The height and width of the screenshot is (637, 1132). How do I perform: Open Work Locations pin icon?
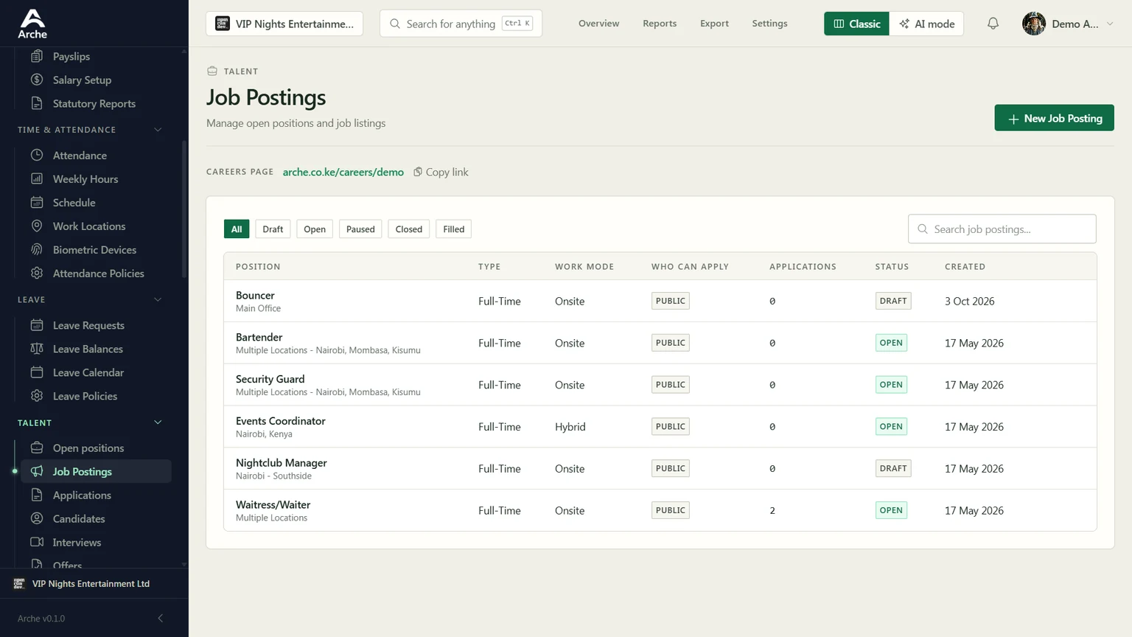coord(37,226)
